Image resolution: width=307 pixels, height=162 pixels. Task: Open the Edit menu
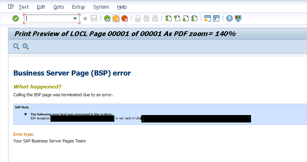click(41, 7)
